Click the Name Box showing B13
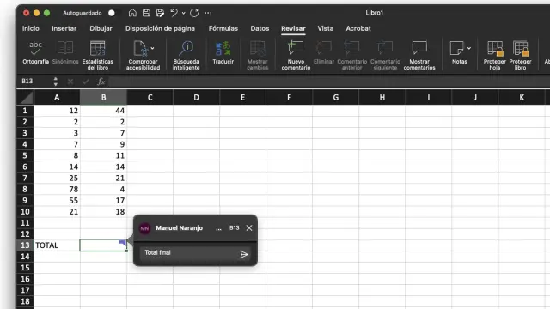Image resolution: width=550 pixels, height=309 pixels. [34, 82]
